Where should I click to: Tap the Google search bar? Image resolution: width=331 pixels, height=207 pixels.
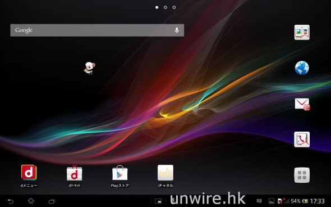click(97, 30)
